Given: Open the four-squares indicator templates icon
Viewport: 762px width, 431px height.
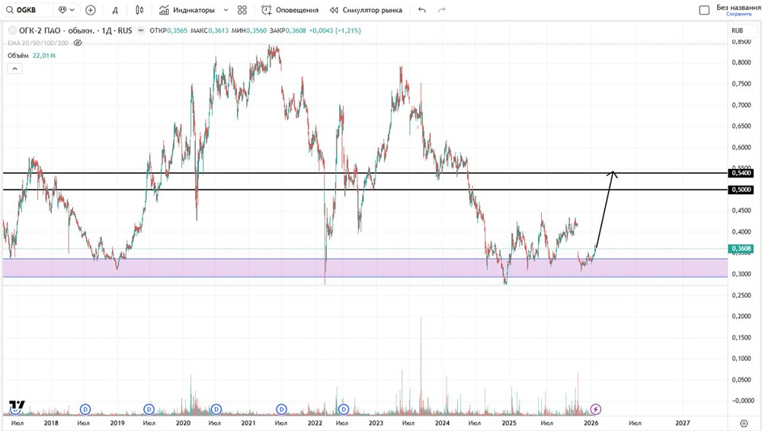Looking at the screenshot, I should pos(242,10).
